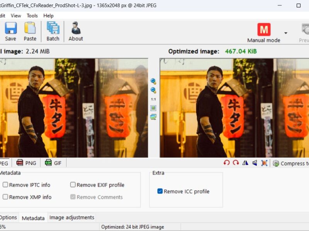Image resolution: width=309 pixels, height=231 pixels.
Task: Flip the image horizontally
Action: click(x=245, y=163)
